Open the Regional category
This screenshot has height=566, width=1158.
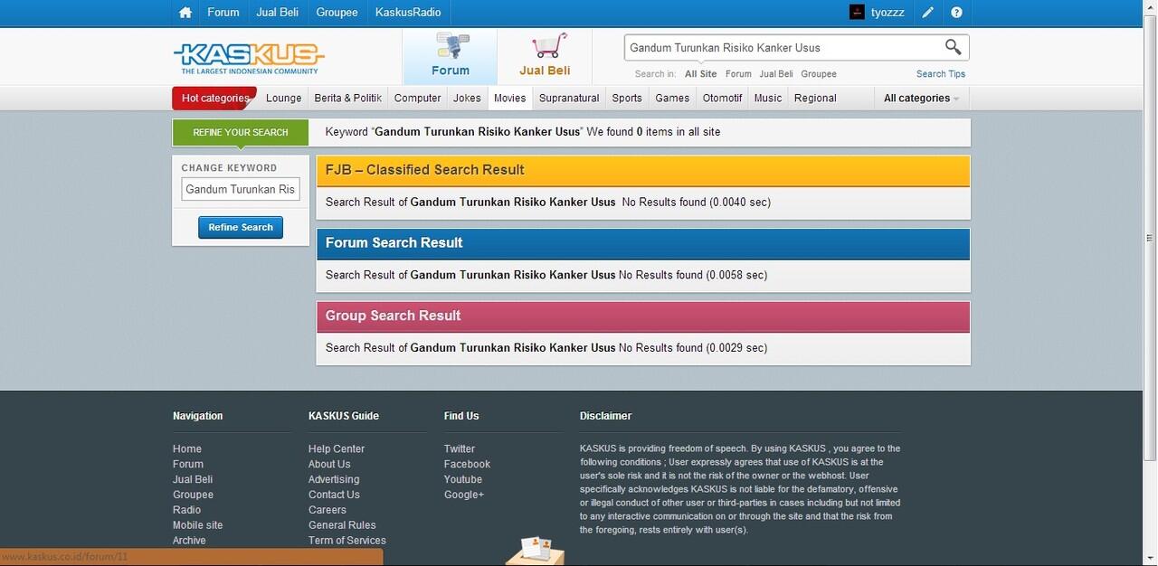point(815,98)
